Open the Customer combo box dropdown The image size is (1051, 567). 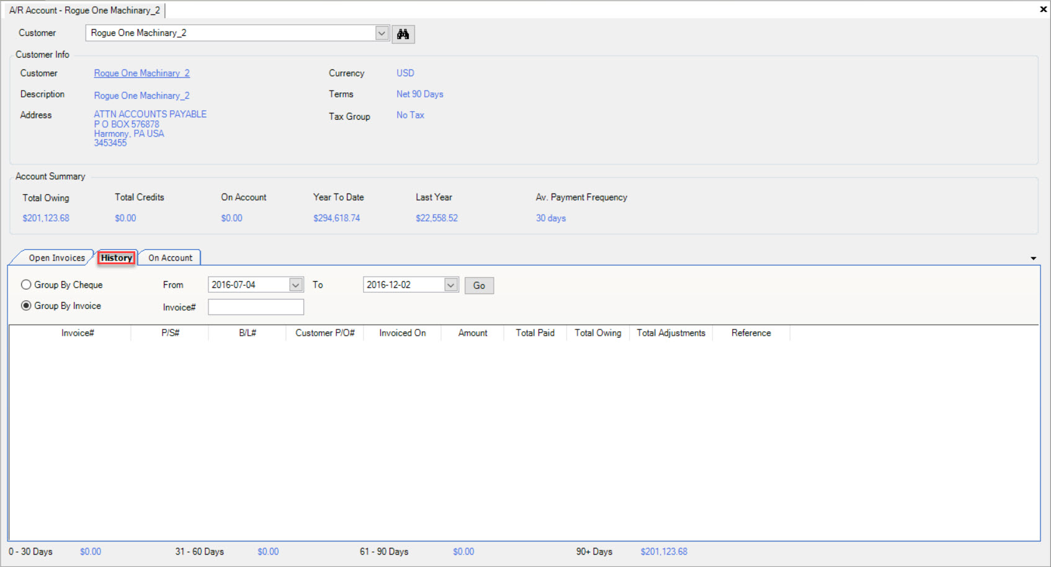[x=382, y=33]
